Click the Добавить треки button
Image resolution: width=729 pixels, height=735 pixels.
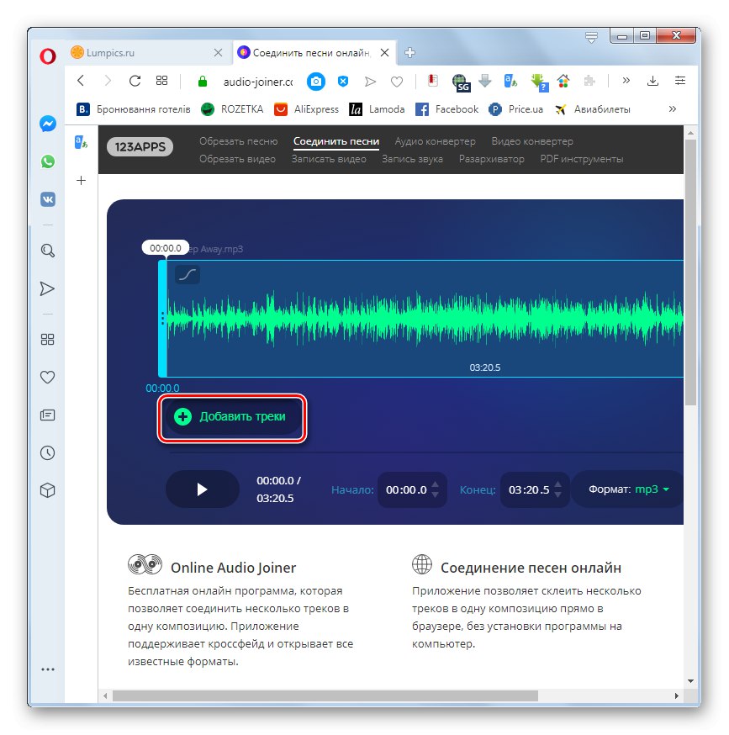tap(232, 416)
